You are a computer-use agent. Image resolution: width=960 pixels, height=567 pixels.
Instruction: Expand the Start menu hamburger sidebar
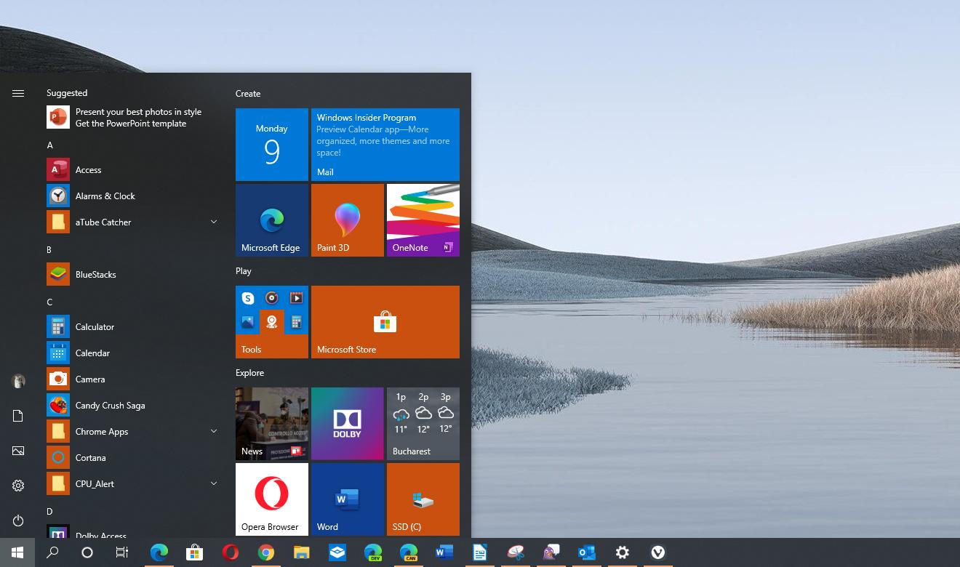(x=17, y=93)
